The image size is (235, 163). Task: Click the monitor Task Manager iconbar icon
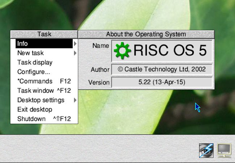pos(224,150)
